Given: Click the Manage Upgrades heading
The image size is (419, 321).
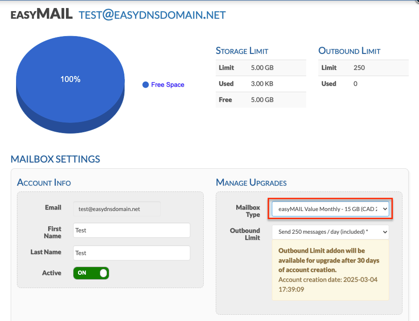Looking at the screenshot, I should click(251, 183).
